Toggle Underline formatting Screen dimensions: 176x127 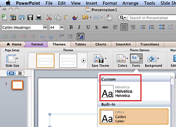pyautogui.click(x=88, y=27)
